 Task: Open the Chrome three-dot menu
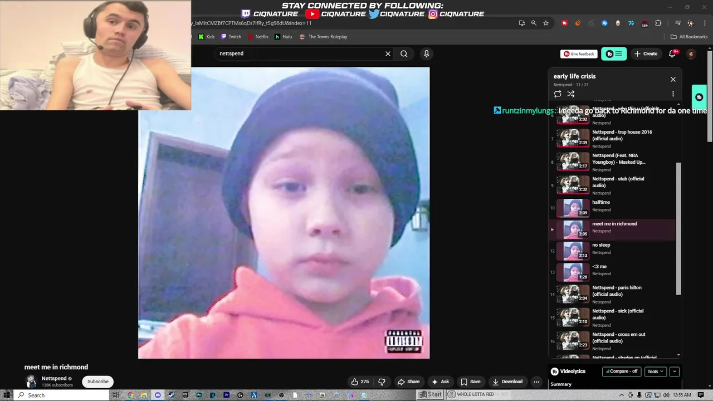click(704, 23)
